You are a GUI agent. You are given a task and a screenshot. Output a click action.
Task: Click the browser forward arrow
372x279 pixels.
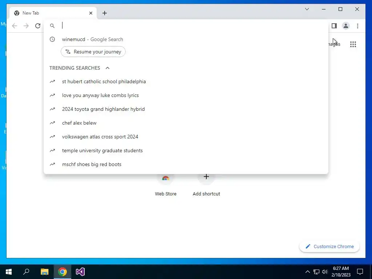click(26, 26)
